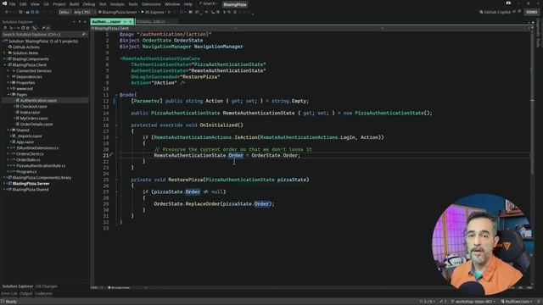Open the workshop-steps git branch selector

click(x=473, y=302)
